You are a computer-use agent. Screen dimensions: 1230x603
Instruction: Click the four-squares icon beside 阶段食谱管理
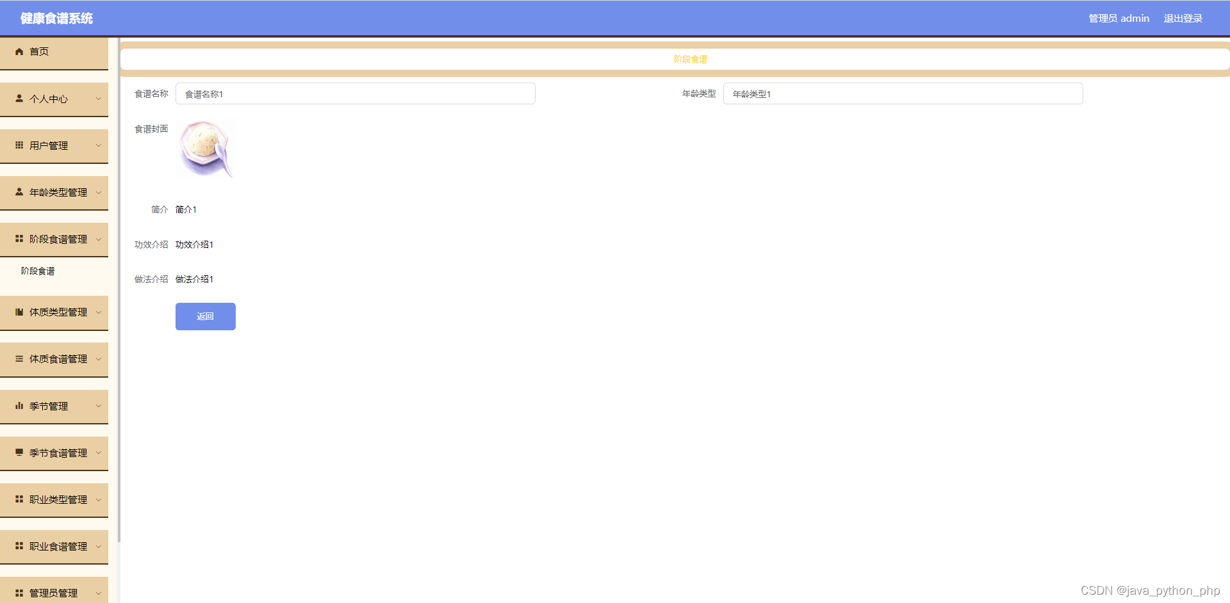[x=19, y=239]
